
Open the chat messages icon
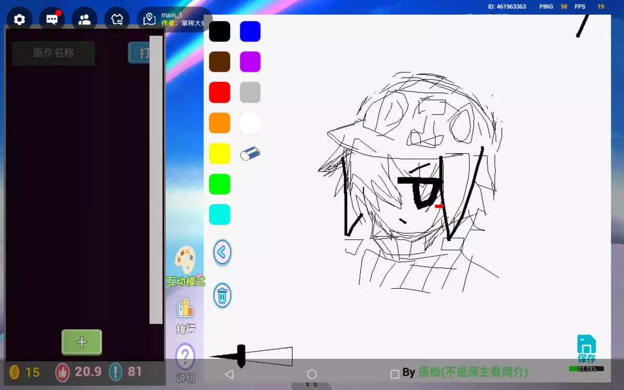(x=52, y=19)
